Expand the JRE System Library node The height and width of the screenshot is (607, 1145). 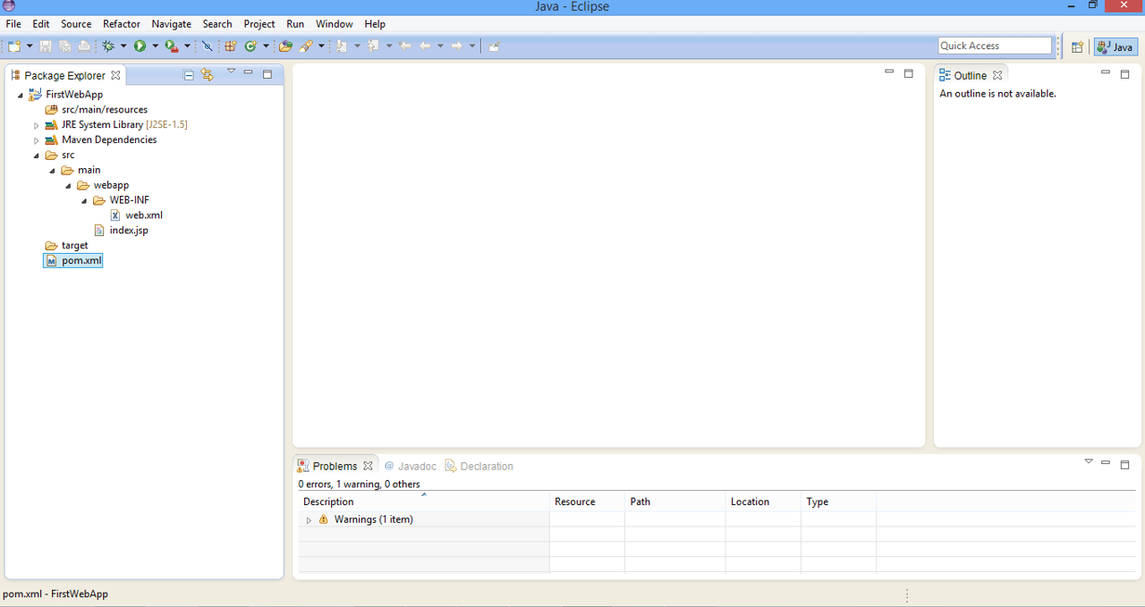(36, 125)
